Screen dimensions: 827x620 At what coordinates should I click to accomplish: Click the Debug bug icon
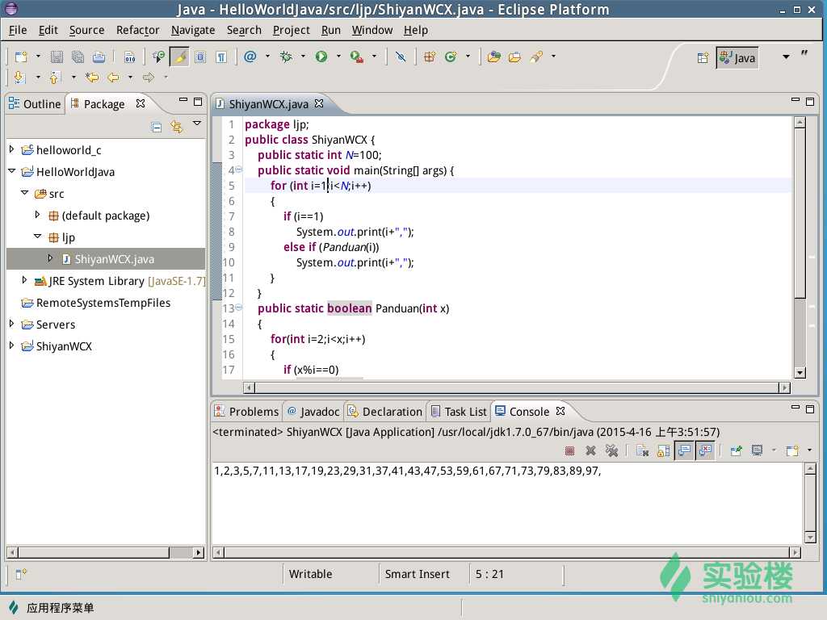(x=286, y=57)
